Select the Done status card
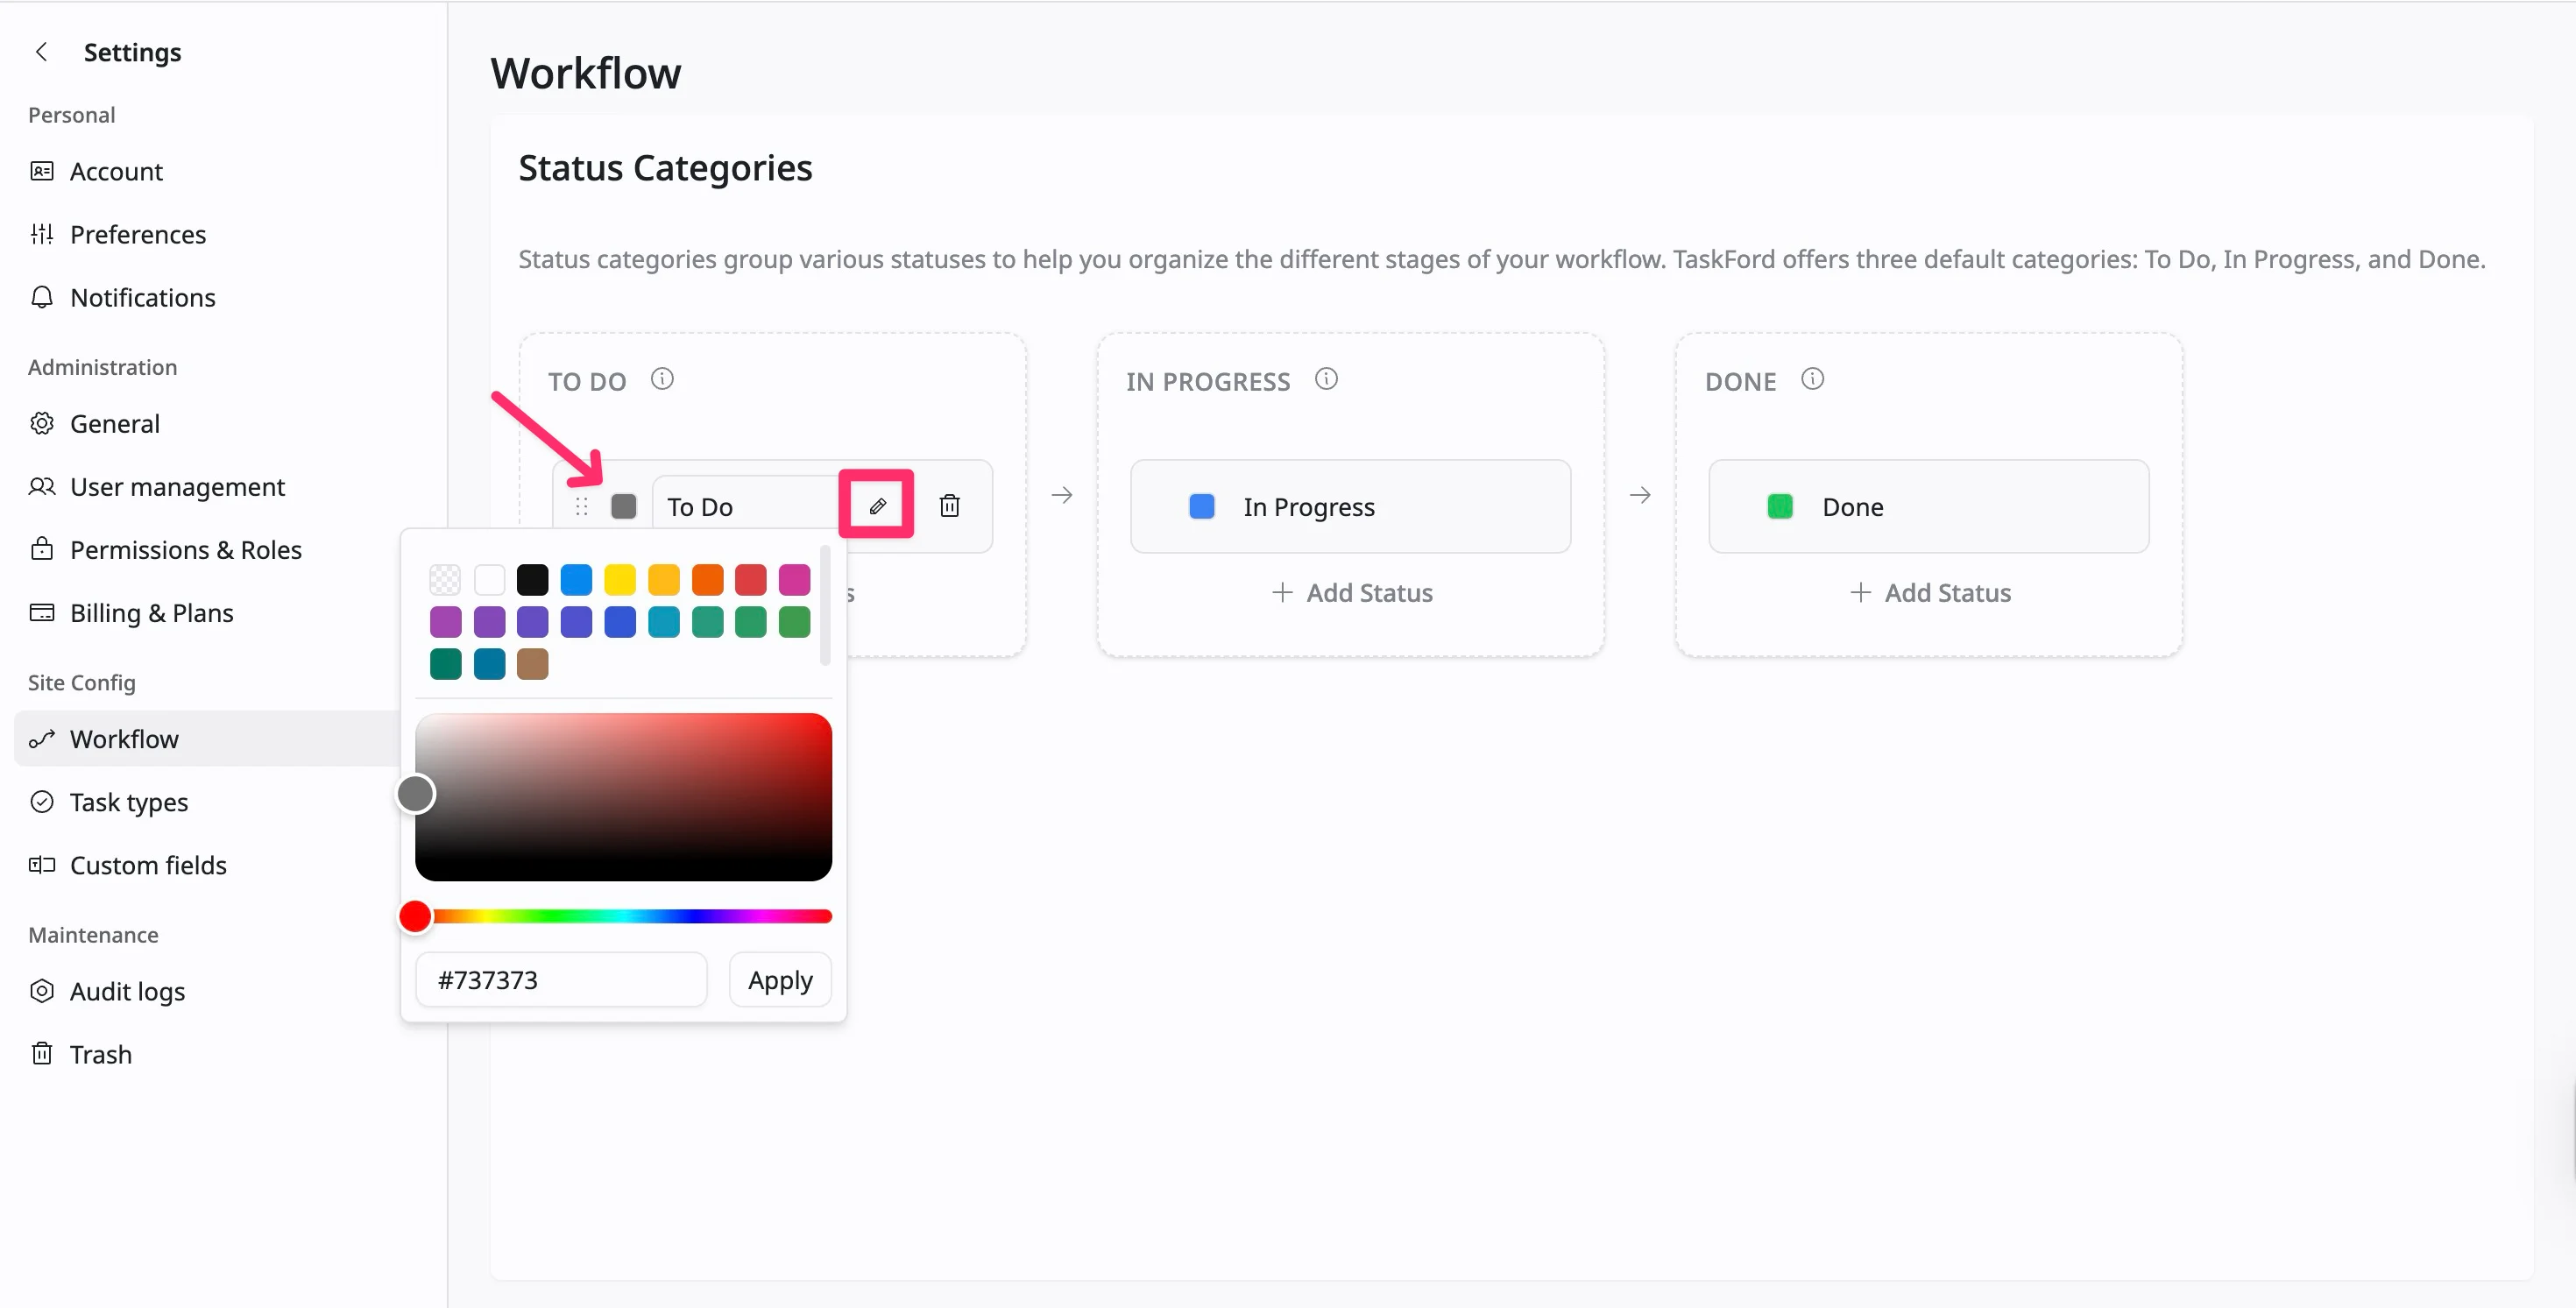The image size is (2576, 1308). 1928,506
